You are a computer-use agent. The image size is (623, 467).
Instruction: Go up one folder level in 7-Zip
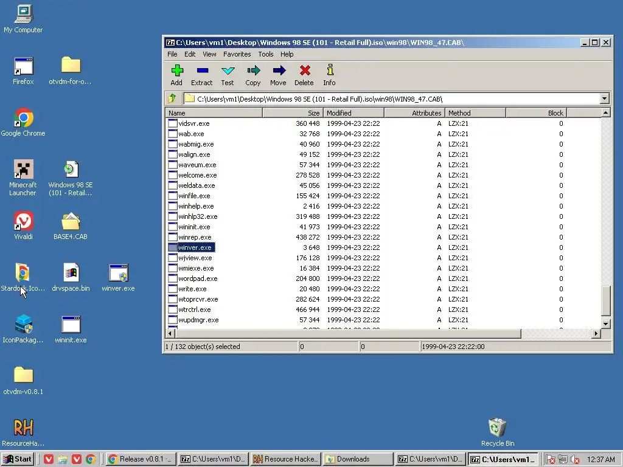point(172,99)
